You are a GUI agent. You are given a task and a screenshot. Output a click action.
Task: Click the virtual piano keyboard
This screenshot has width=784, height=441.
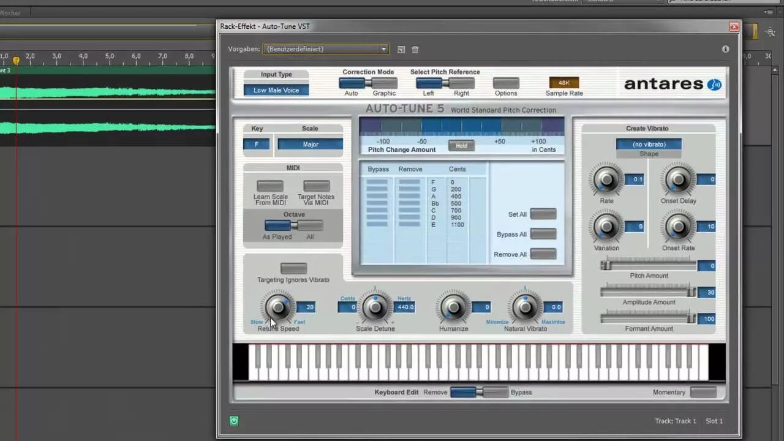click(478, 362)
